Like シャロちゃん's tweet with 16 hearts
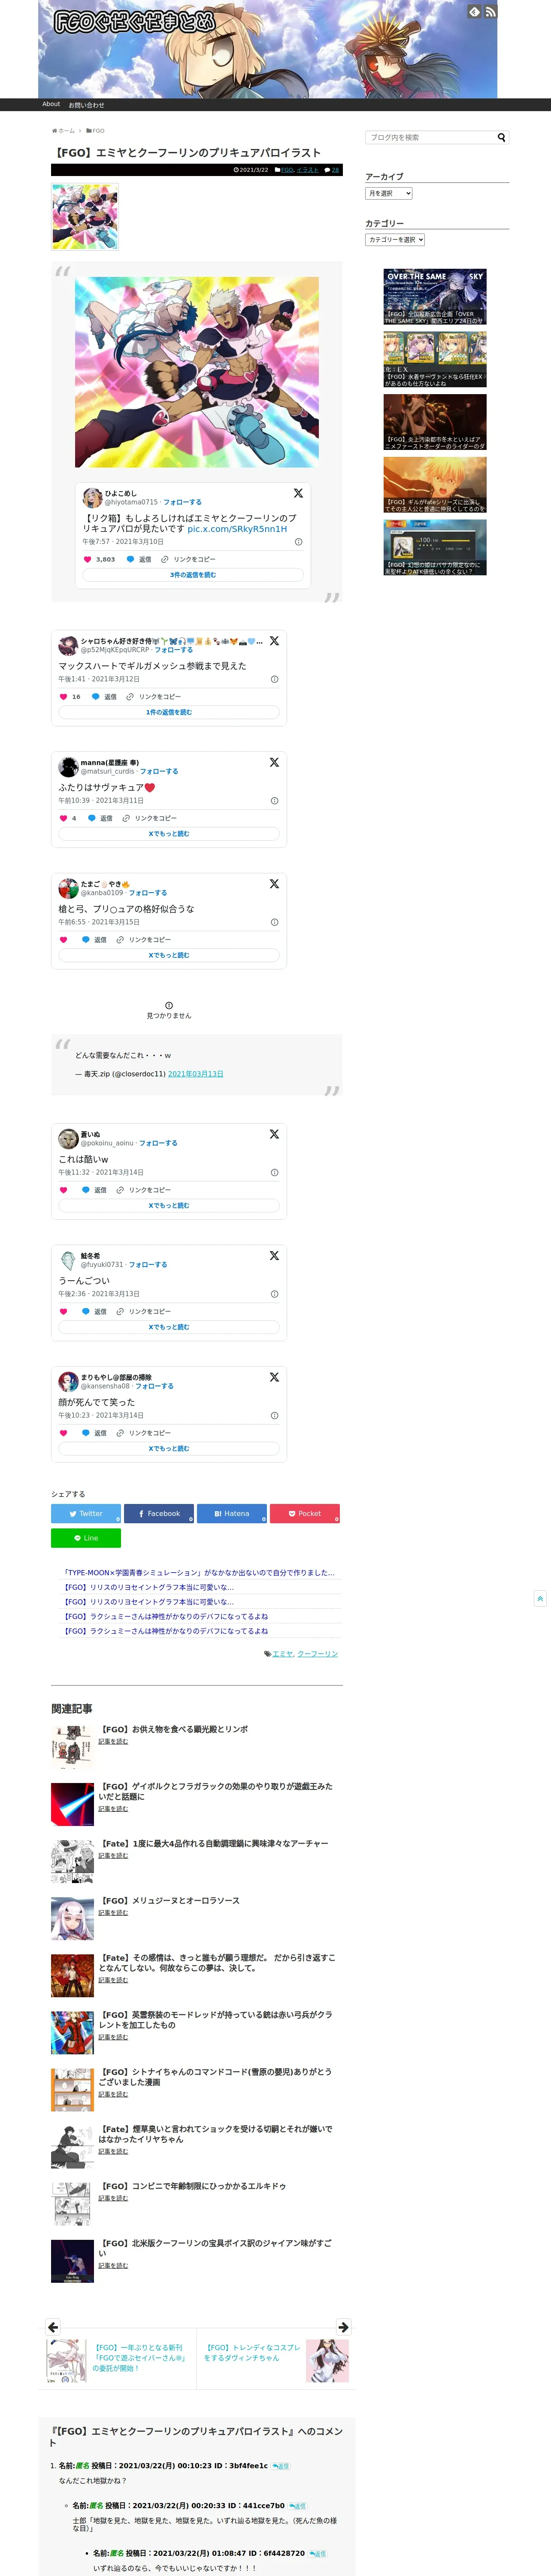The height and width of the screenshot is (2576, 551). [63, 697]
